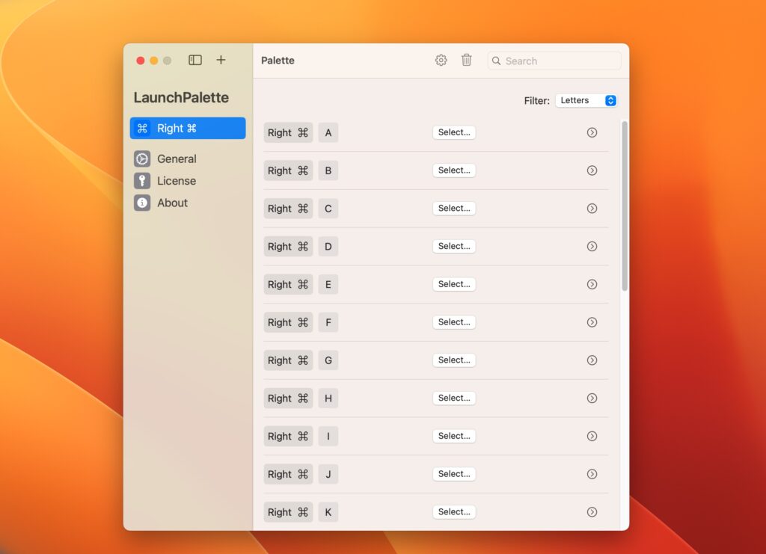Viewport: 766px width, 554px height.
Task: Open the Filter dropdown showing Letters
Action: (586, 99)
